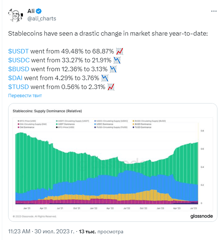The image size is (223, 240).
Task: Click the glassnode logo in the chart
Action: [x=202, y=216]
